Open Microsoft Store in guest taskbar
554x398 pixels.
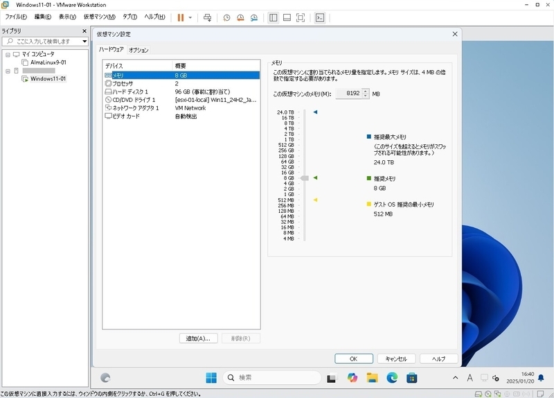pos(411,378)
